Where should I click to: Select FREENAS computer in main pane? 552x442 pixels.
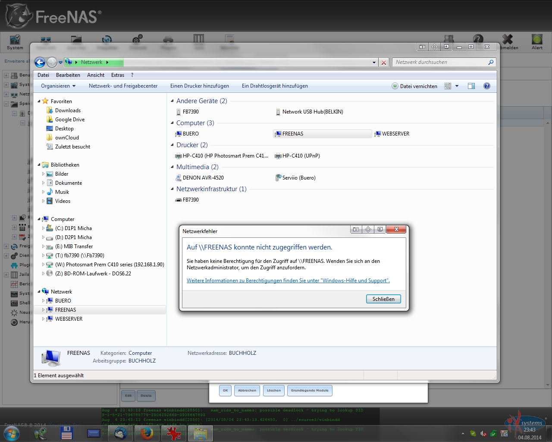click(322, 134)
